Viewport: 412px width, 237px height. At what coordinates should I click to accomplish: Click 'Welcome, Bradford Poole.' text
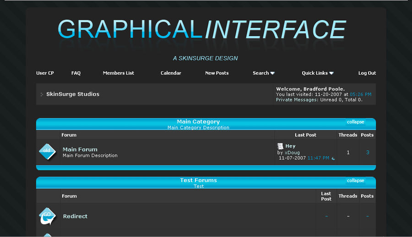pos(310,89)
